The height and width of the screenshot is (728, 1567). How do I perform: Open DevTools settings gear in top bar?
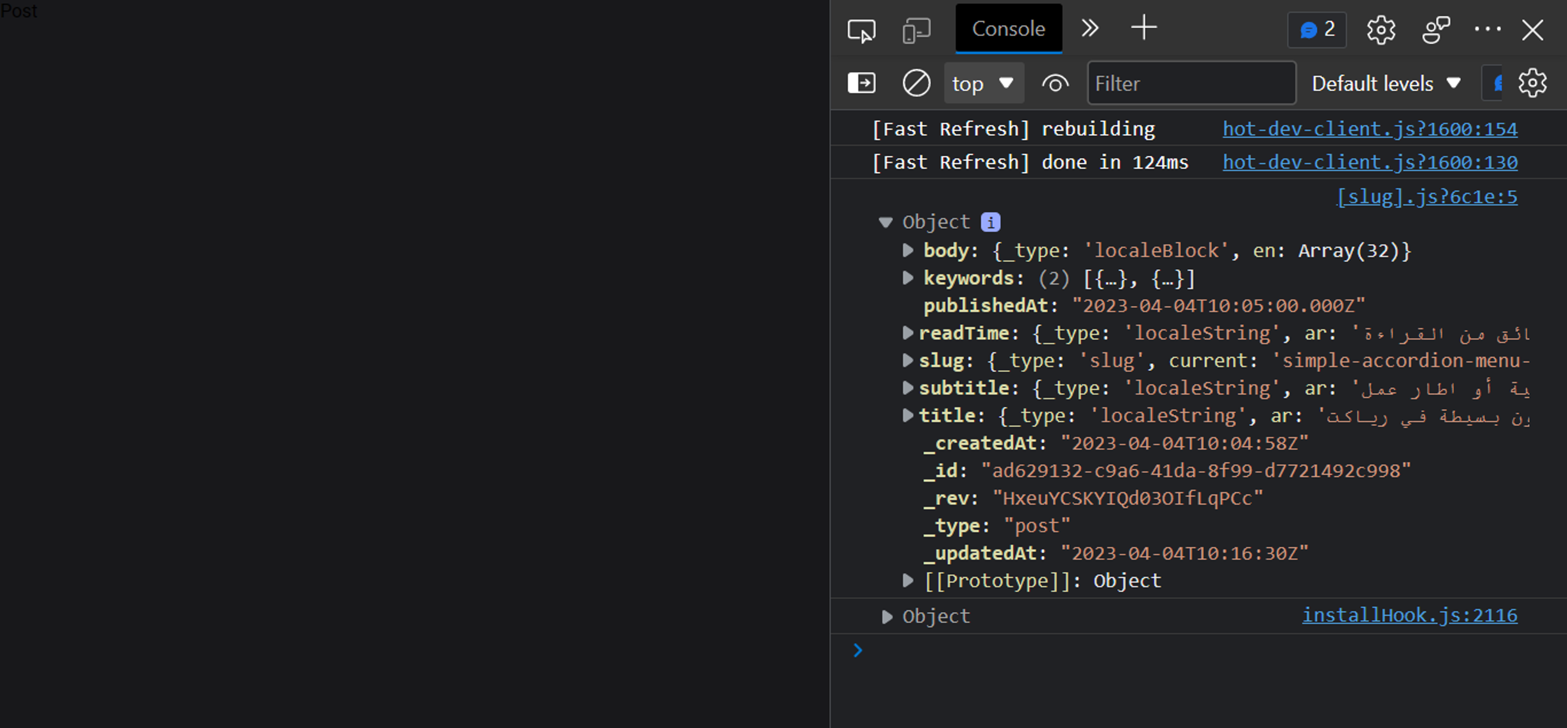pyautogui.click(x=1381, y=30)
